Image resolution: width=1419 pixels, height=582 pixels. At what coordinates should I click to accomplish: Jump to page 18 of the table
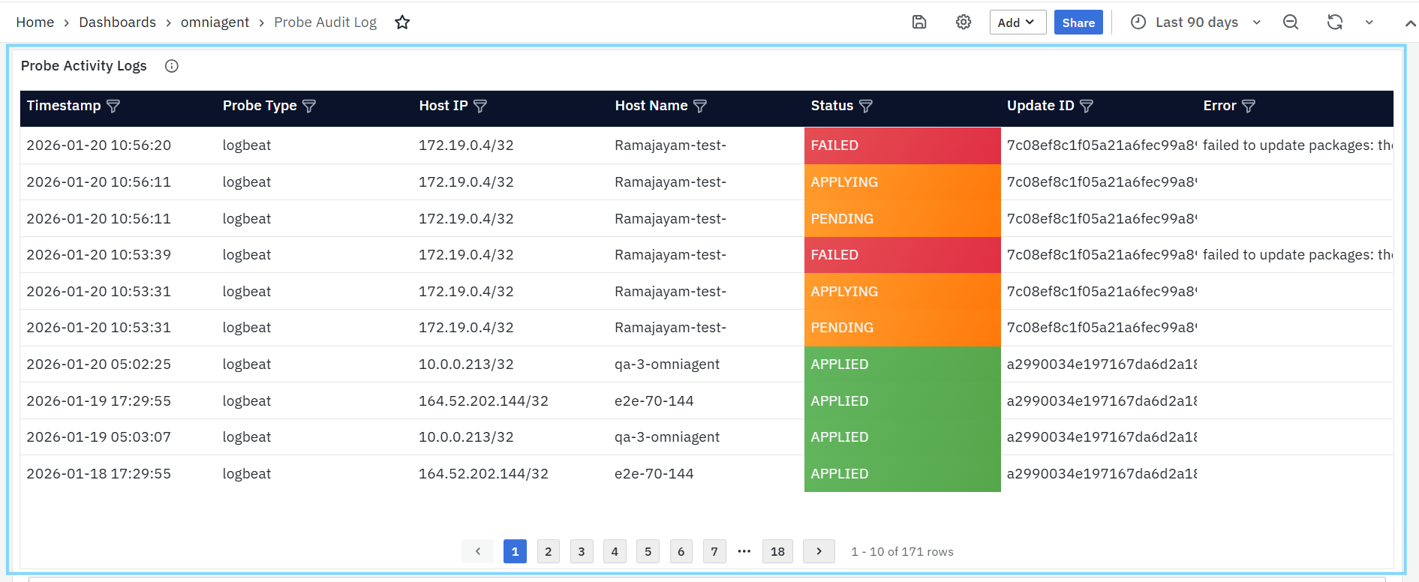pos(777,551)
